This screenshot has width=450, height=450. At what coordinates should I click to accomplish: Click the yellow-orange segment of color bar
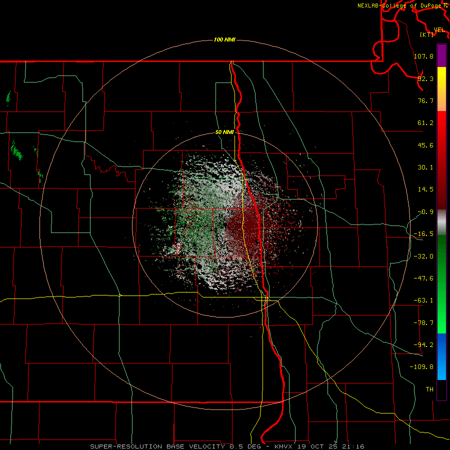441,89
